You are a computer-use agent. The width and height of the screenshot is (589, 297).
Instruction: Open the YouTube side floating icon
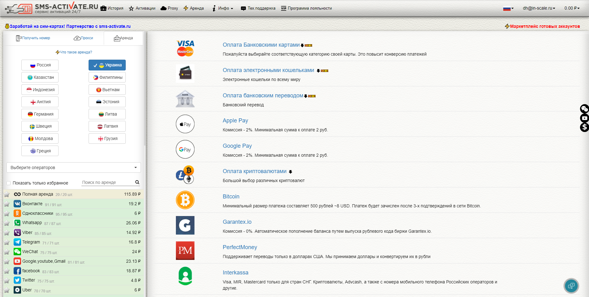584,118
